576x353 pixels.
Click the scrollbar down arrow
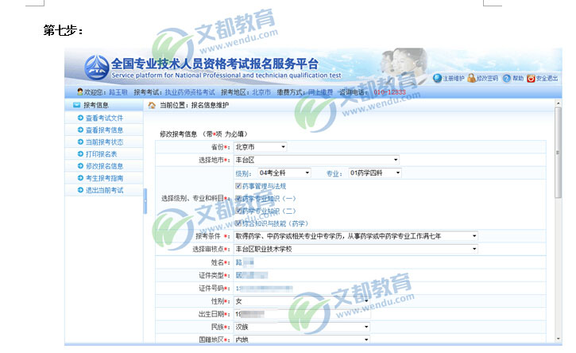click(x=558, y=339)
